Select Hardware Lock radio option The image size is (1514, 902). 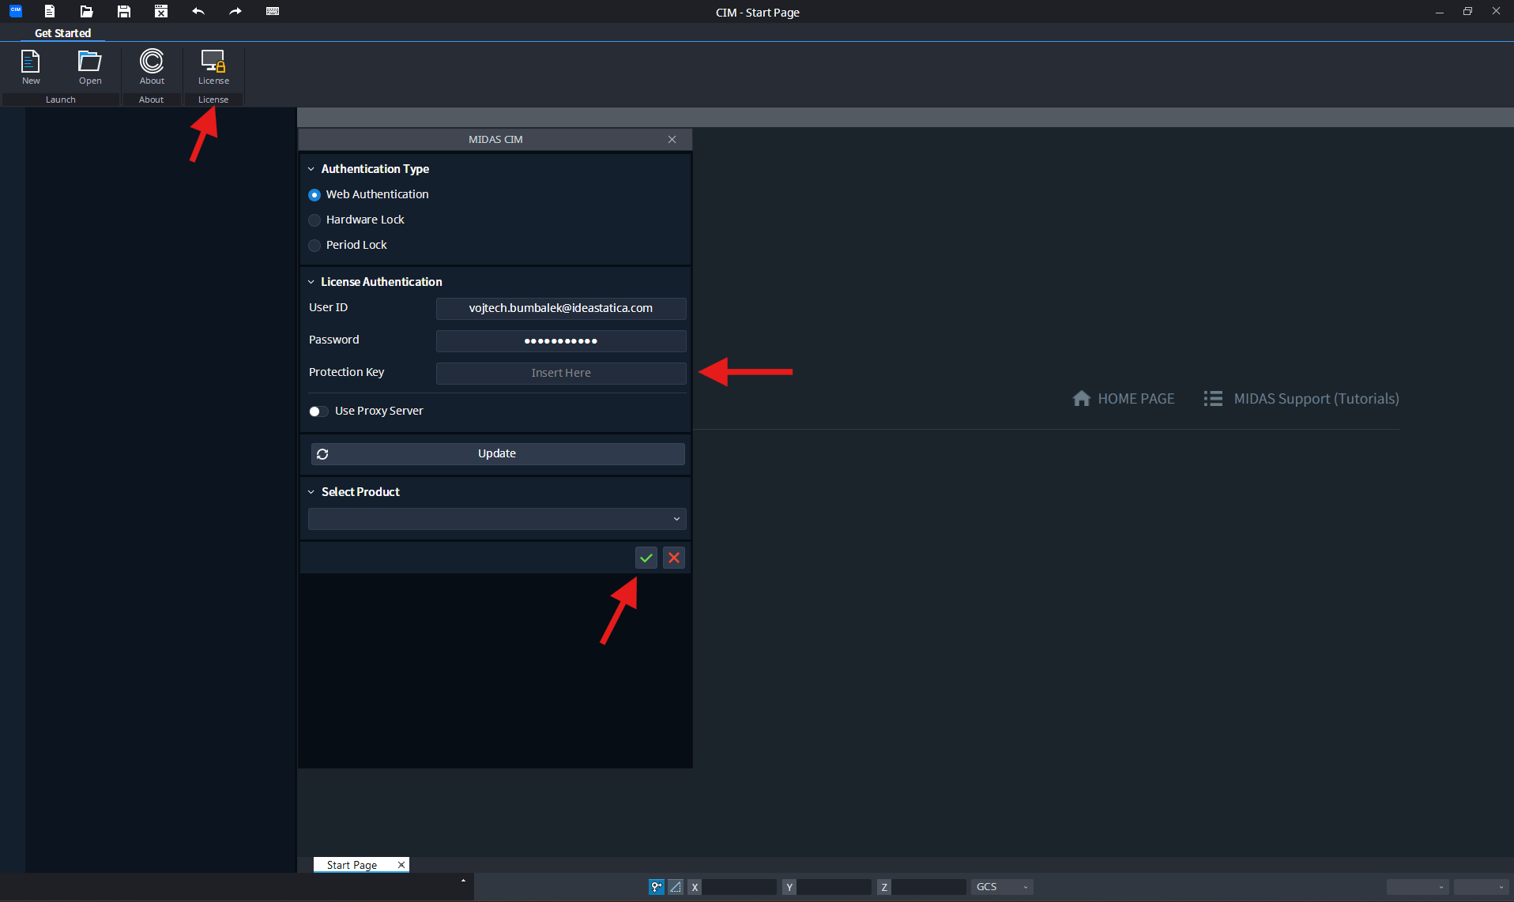(x=314, y=220)
